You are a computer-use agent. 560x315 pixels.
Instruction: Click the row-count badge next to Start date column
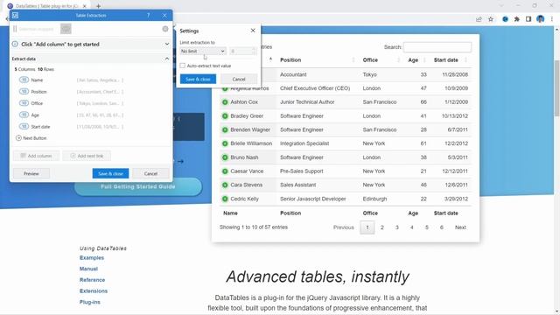[x=24, y=126]
